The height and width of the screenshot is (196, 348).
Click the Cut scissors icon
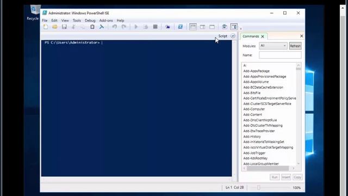tap(73, 27)
